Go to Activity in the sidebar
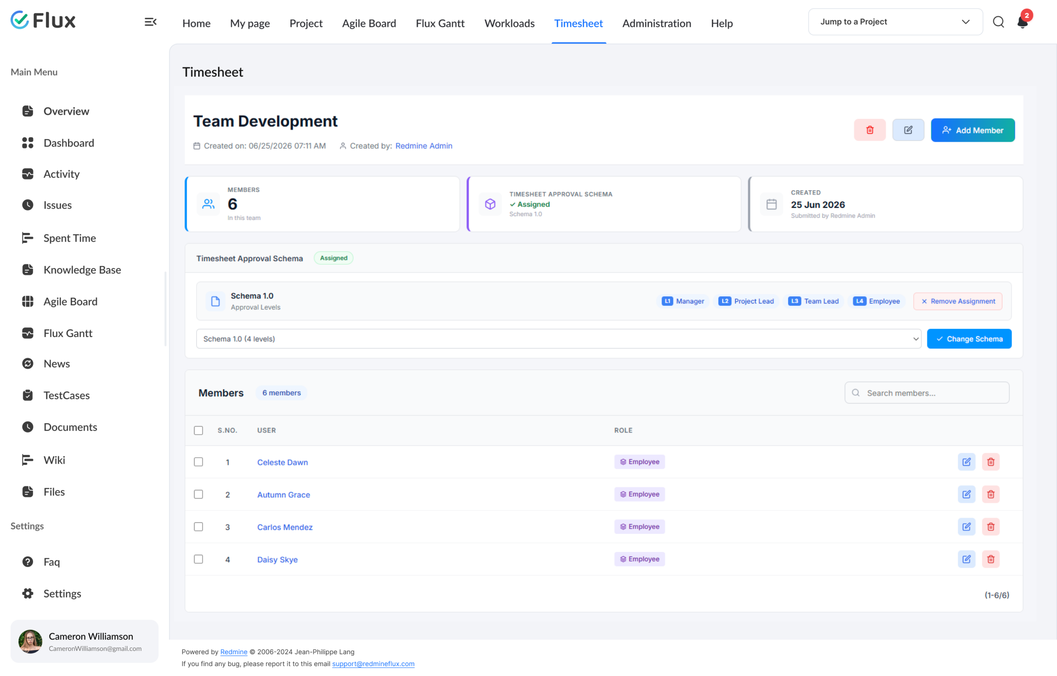This screenshot has height=676, width=1057. click(x=51, y=174)
